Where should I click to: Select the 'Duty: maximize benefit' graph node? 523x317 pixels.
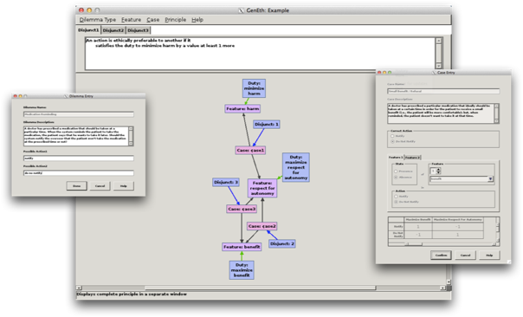point(242,270)
